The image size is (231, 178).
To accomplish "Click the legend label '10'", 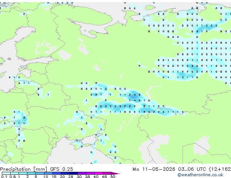I will (46, 177).
